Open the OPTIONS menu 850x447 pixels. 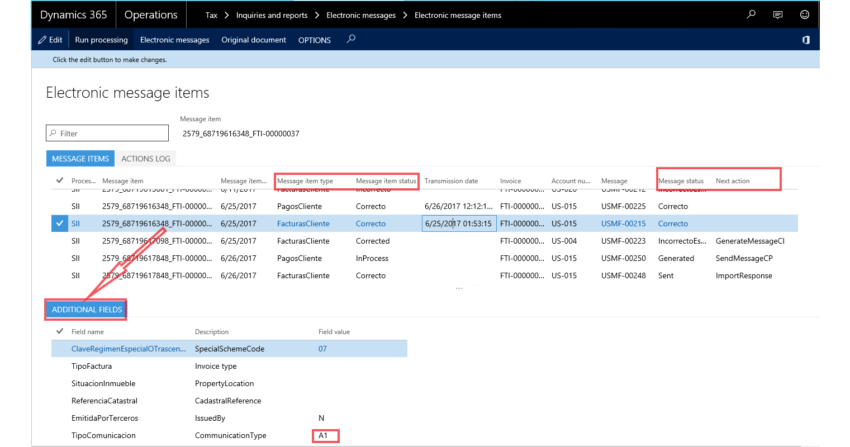tap(315, 40)
